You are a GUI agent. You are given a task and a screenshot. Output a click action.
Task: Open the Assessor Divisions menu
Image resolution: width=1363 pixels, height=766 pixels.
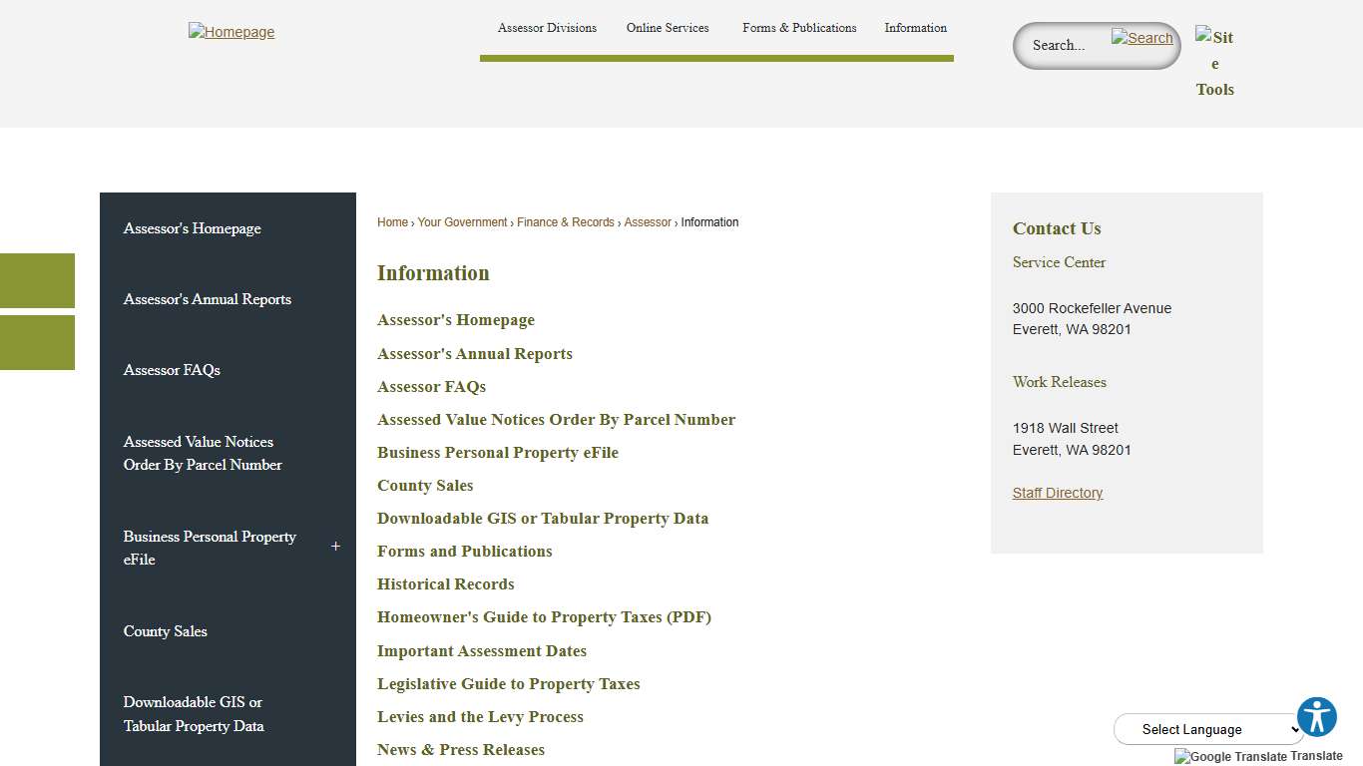(x=547, y=28)
